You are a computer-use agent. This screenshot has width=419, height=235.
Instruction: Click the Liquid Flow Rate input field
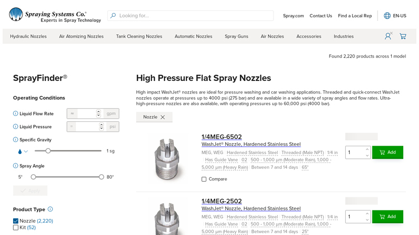(87, 113)
